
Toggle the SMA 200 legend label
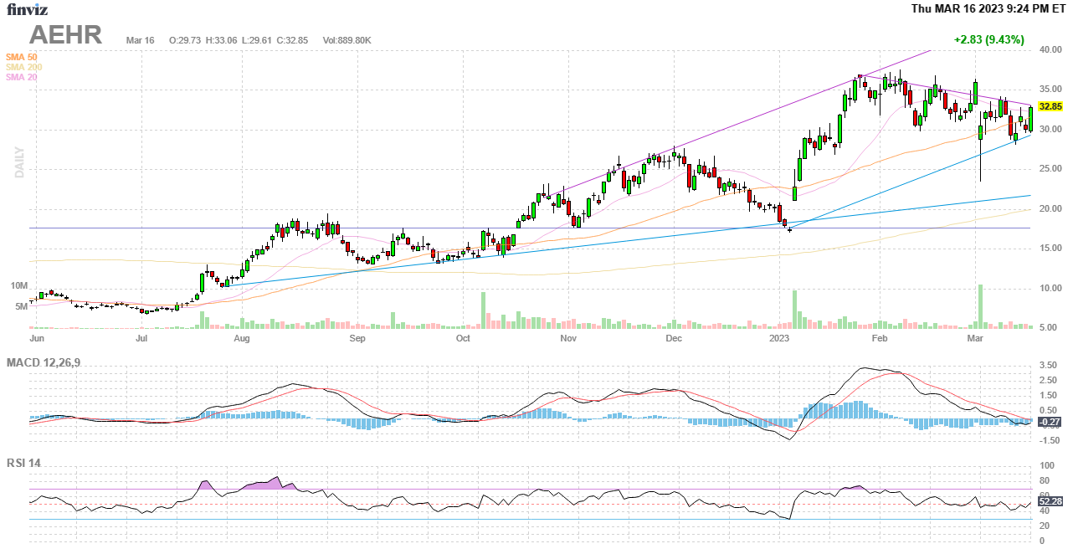pyautogui.click(x=23, y=67)
